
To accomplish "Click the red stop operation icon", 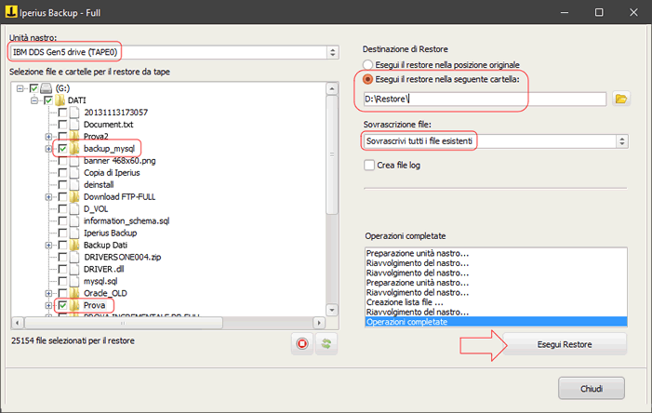I will click(x=301, y=342).
